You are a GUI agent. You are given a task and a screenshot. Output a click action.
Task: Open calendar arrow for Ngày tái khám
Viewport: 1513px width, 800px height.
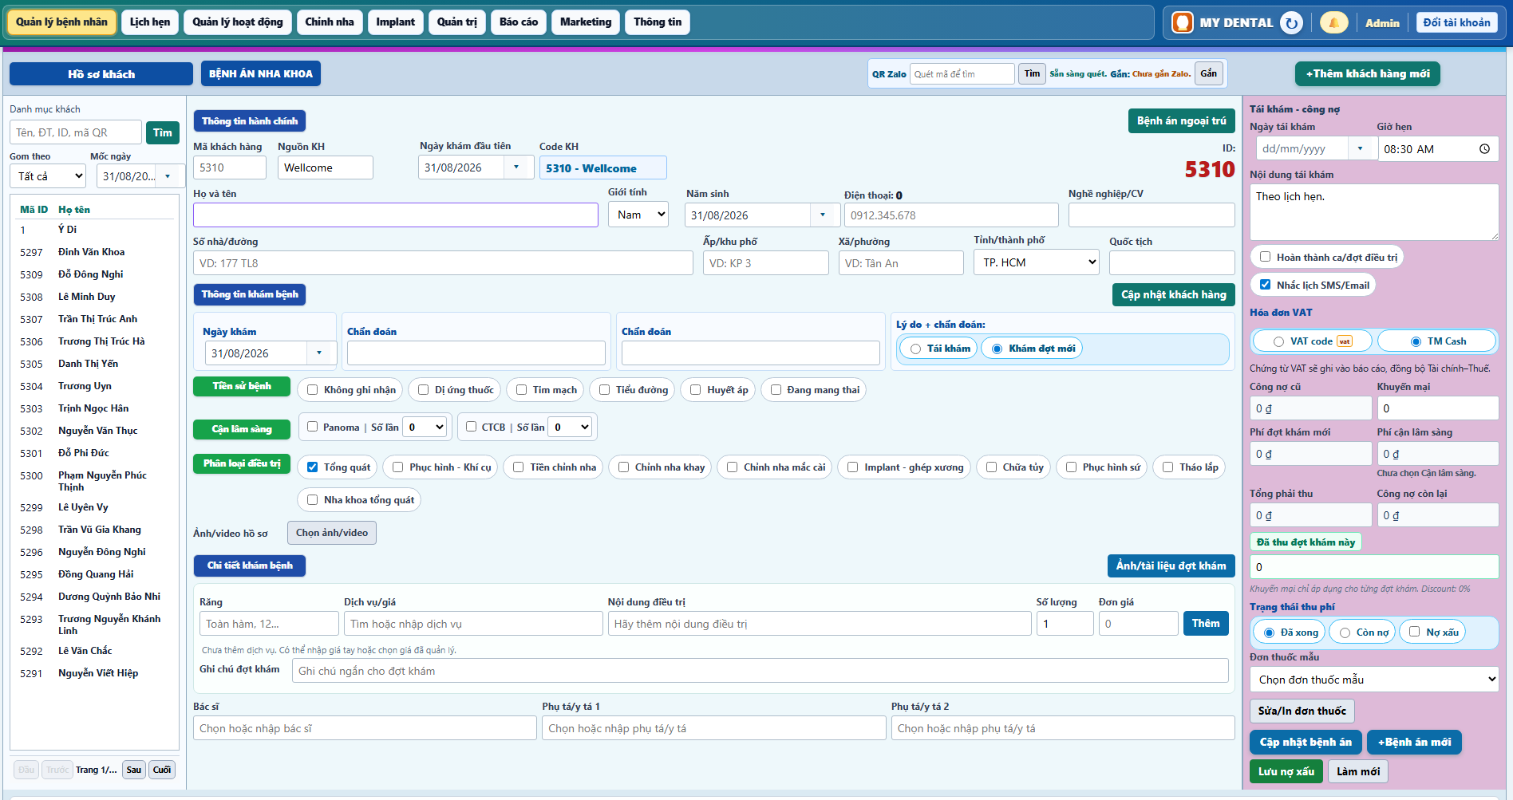1360,148
